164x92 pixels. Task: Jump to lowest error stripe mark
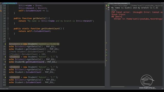coord(107,61)
